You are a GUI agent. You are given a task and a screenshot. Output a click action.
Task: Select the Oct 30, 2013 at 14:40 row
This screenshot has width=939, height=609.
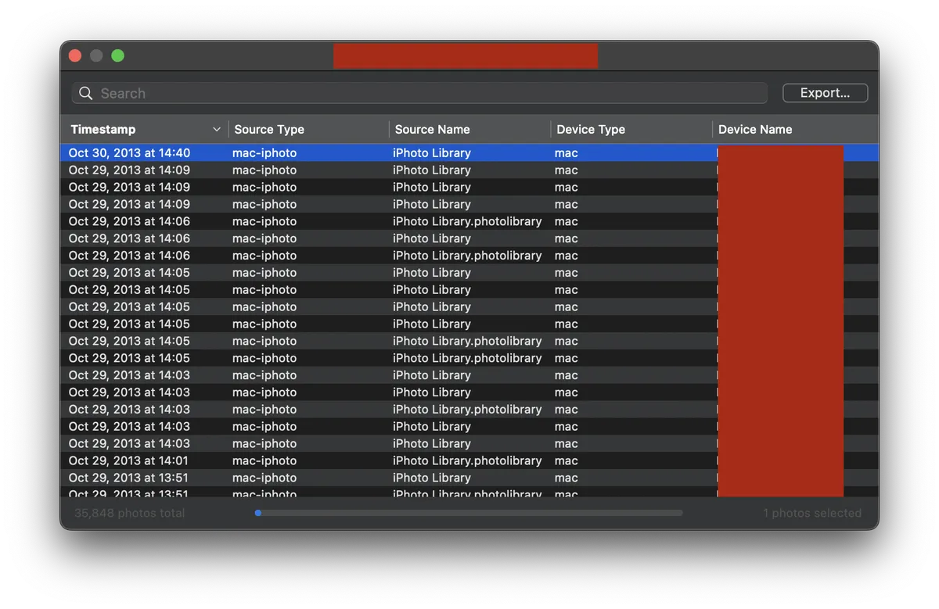click(x=313, y=152)
